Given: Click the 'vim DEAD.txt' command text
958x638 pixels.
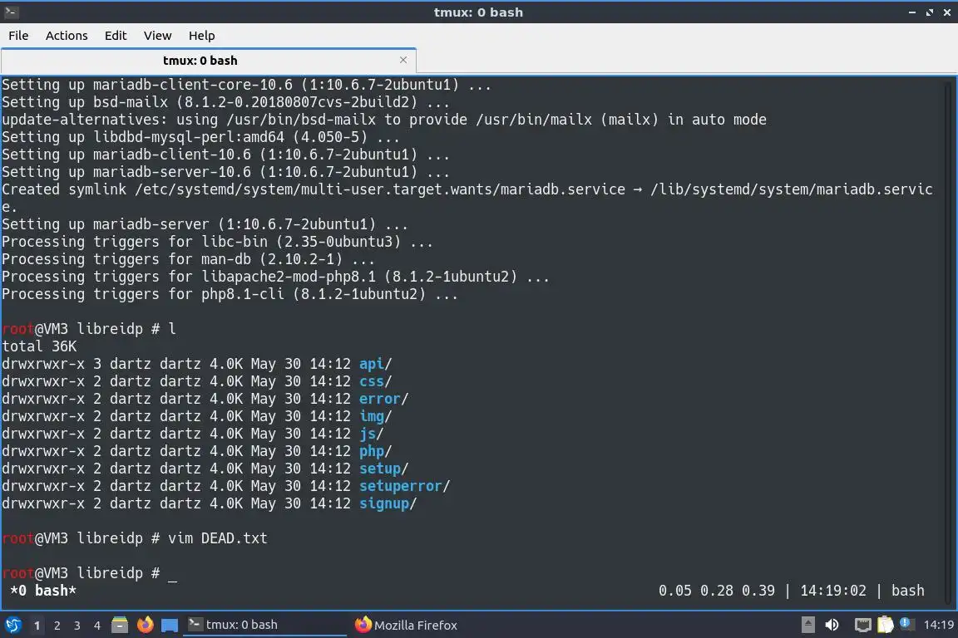Looking at the screenshot, I should (x=218, y=537).
